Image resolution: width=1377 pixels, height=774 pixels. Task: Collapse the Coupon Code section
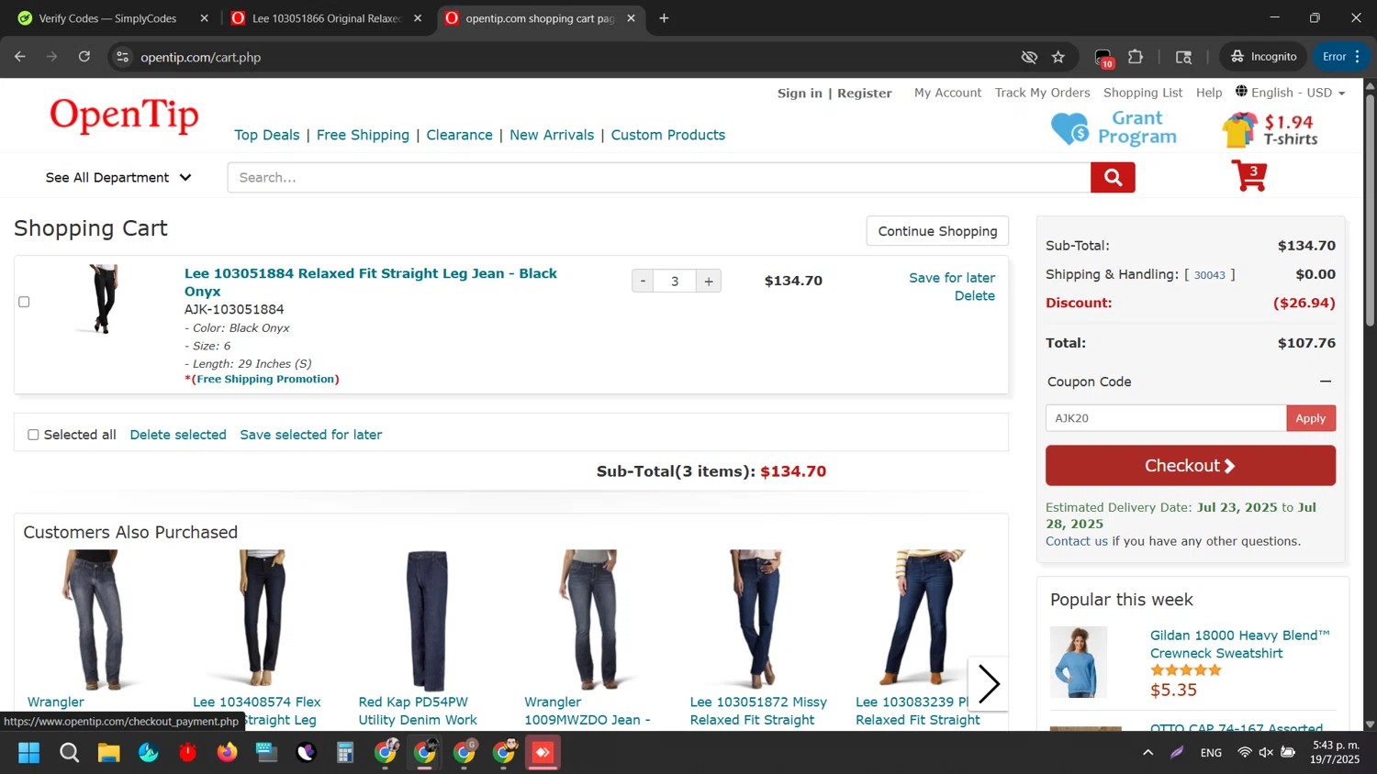(x=1326, y=381)
